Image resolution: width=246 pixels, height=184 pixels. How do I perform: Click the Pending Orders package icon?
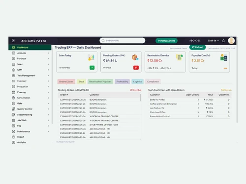(135, 57)
